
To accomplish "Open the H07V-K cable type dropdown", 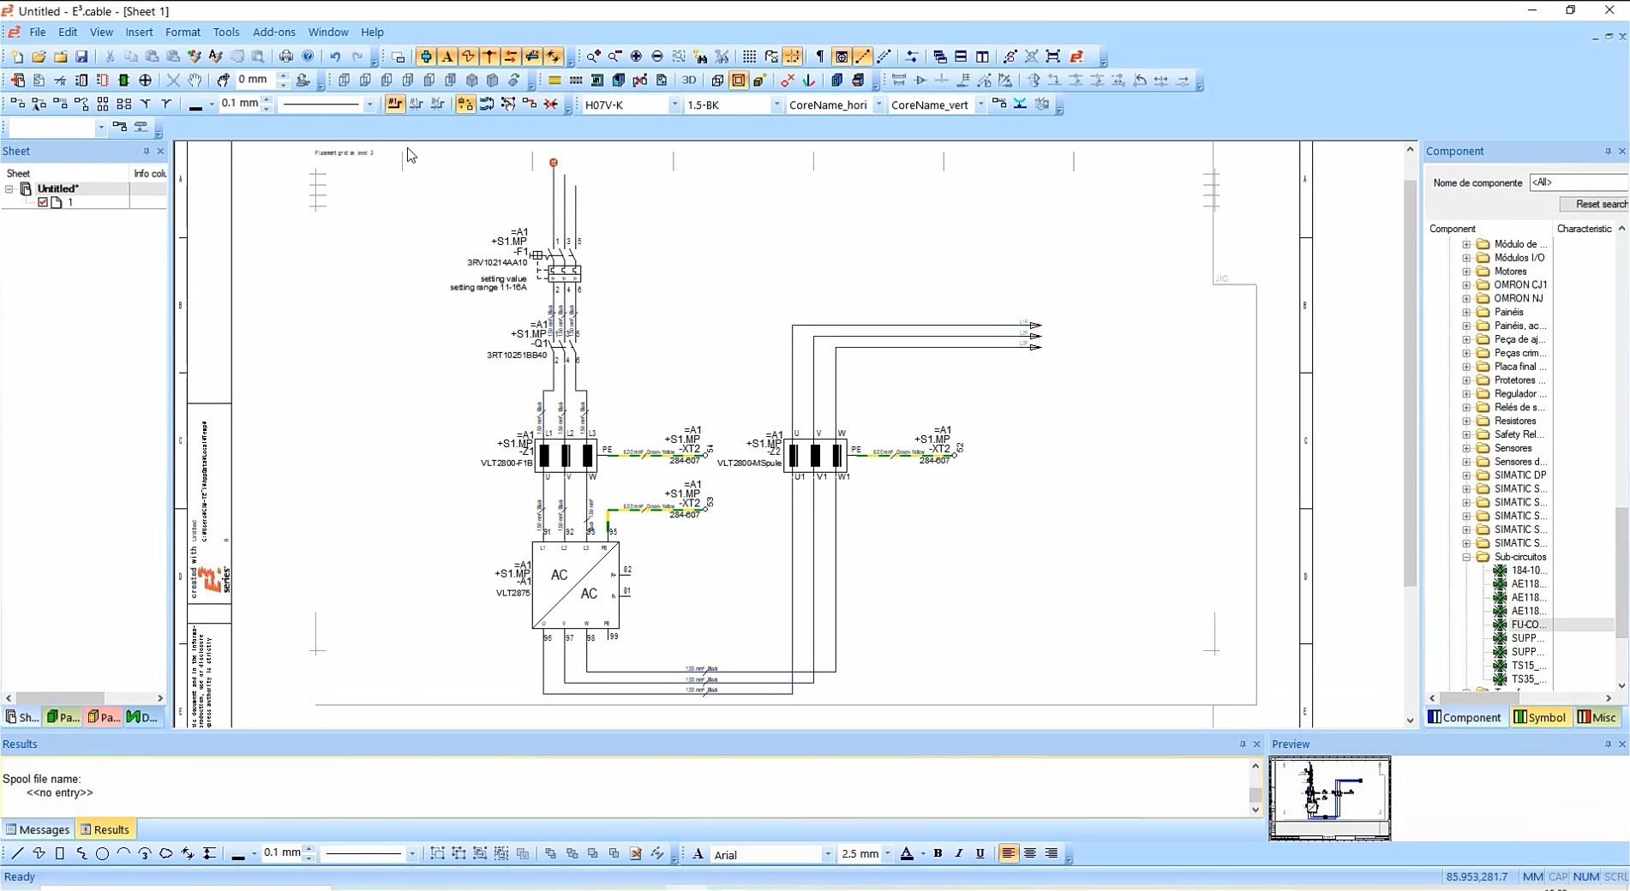I will coord(674,105).
